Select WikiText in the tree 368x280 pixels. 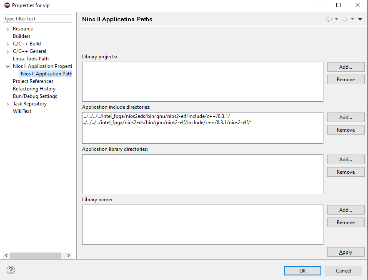pos(22,111)
